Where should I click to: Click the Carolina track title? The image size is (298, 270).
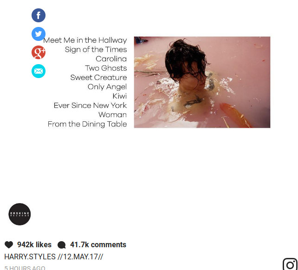111,59
